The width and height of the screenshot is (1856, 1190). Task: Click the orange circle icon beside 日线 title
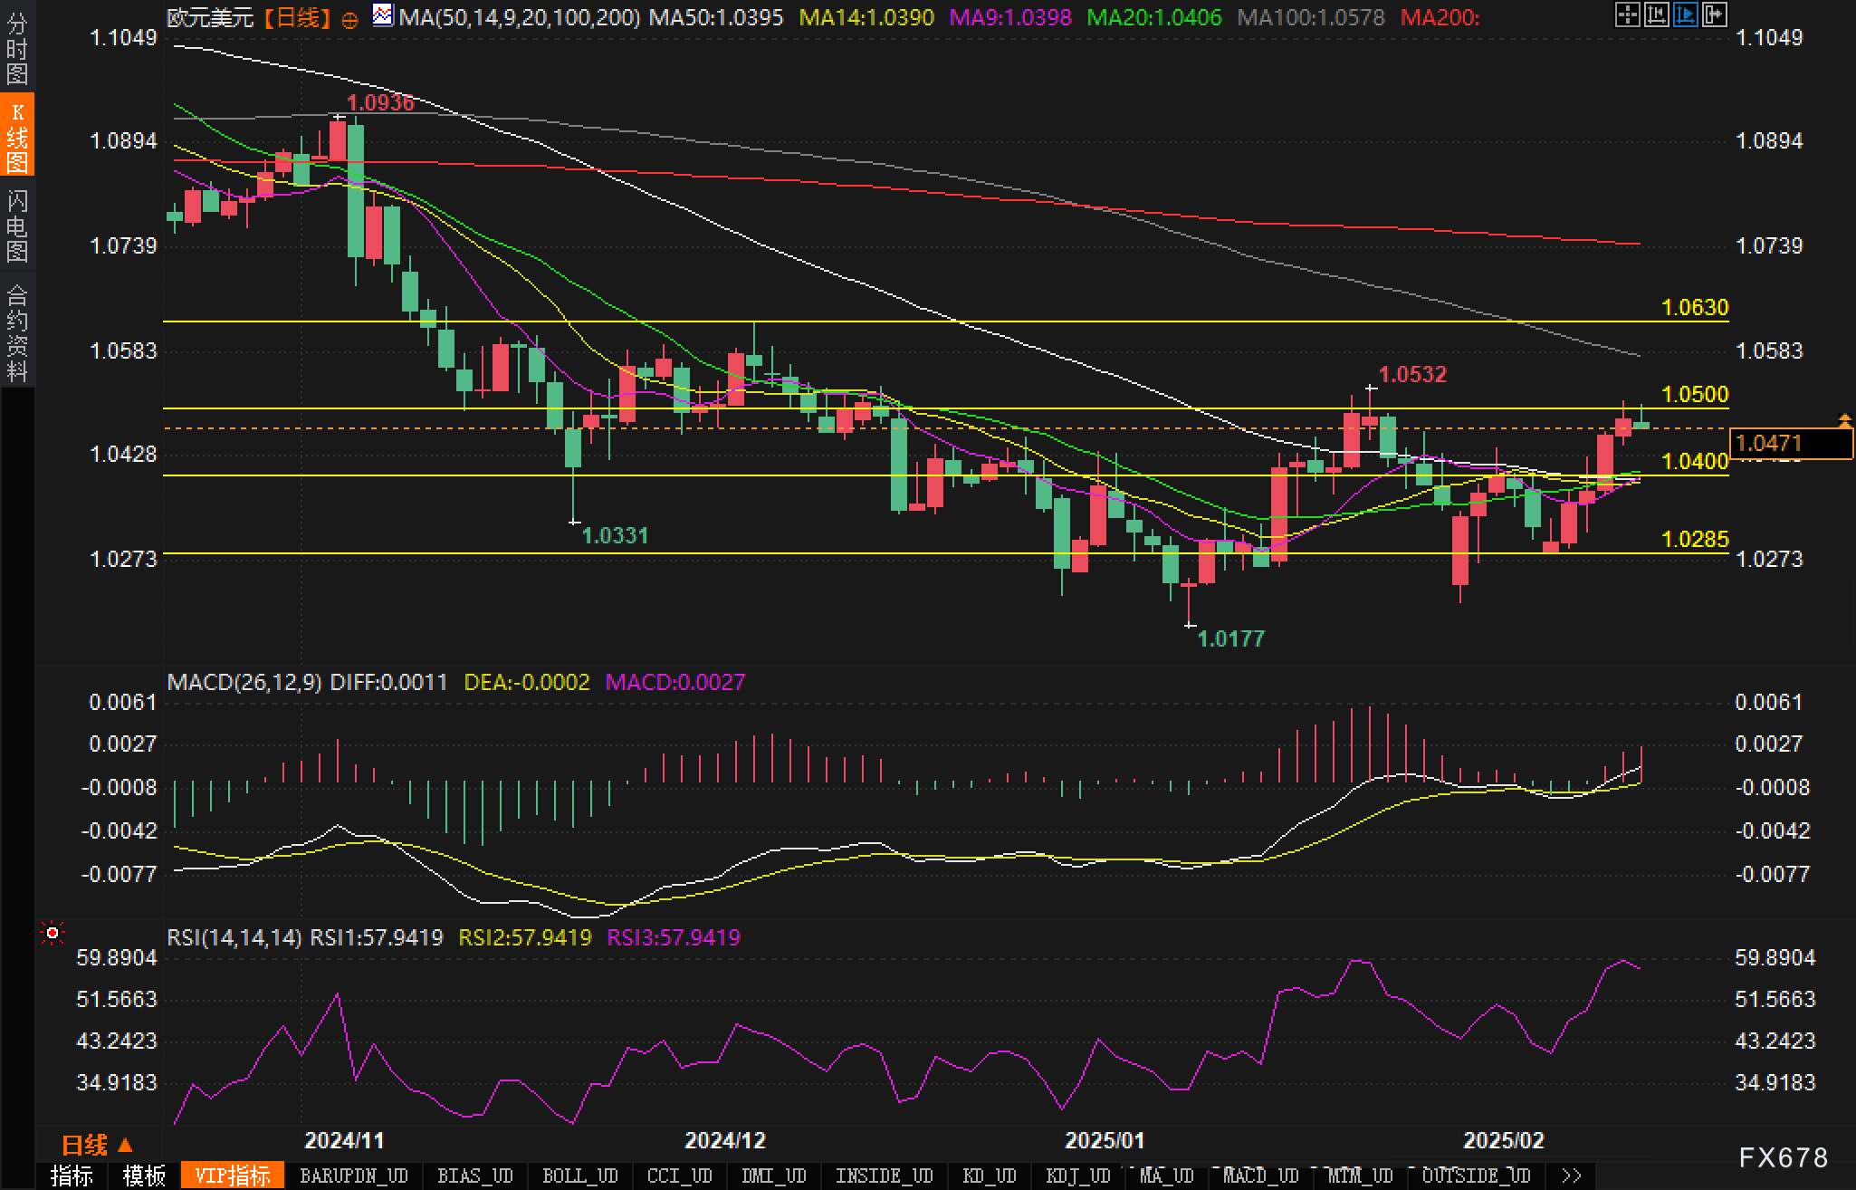[350, 20]
